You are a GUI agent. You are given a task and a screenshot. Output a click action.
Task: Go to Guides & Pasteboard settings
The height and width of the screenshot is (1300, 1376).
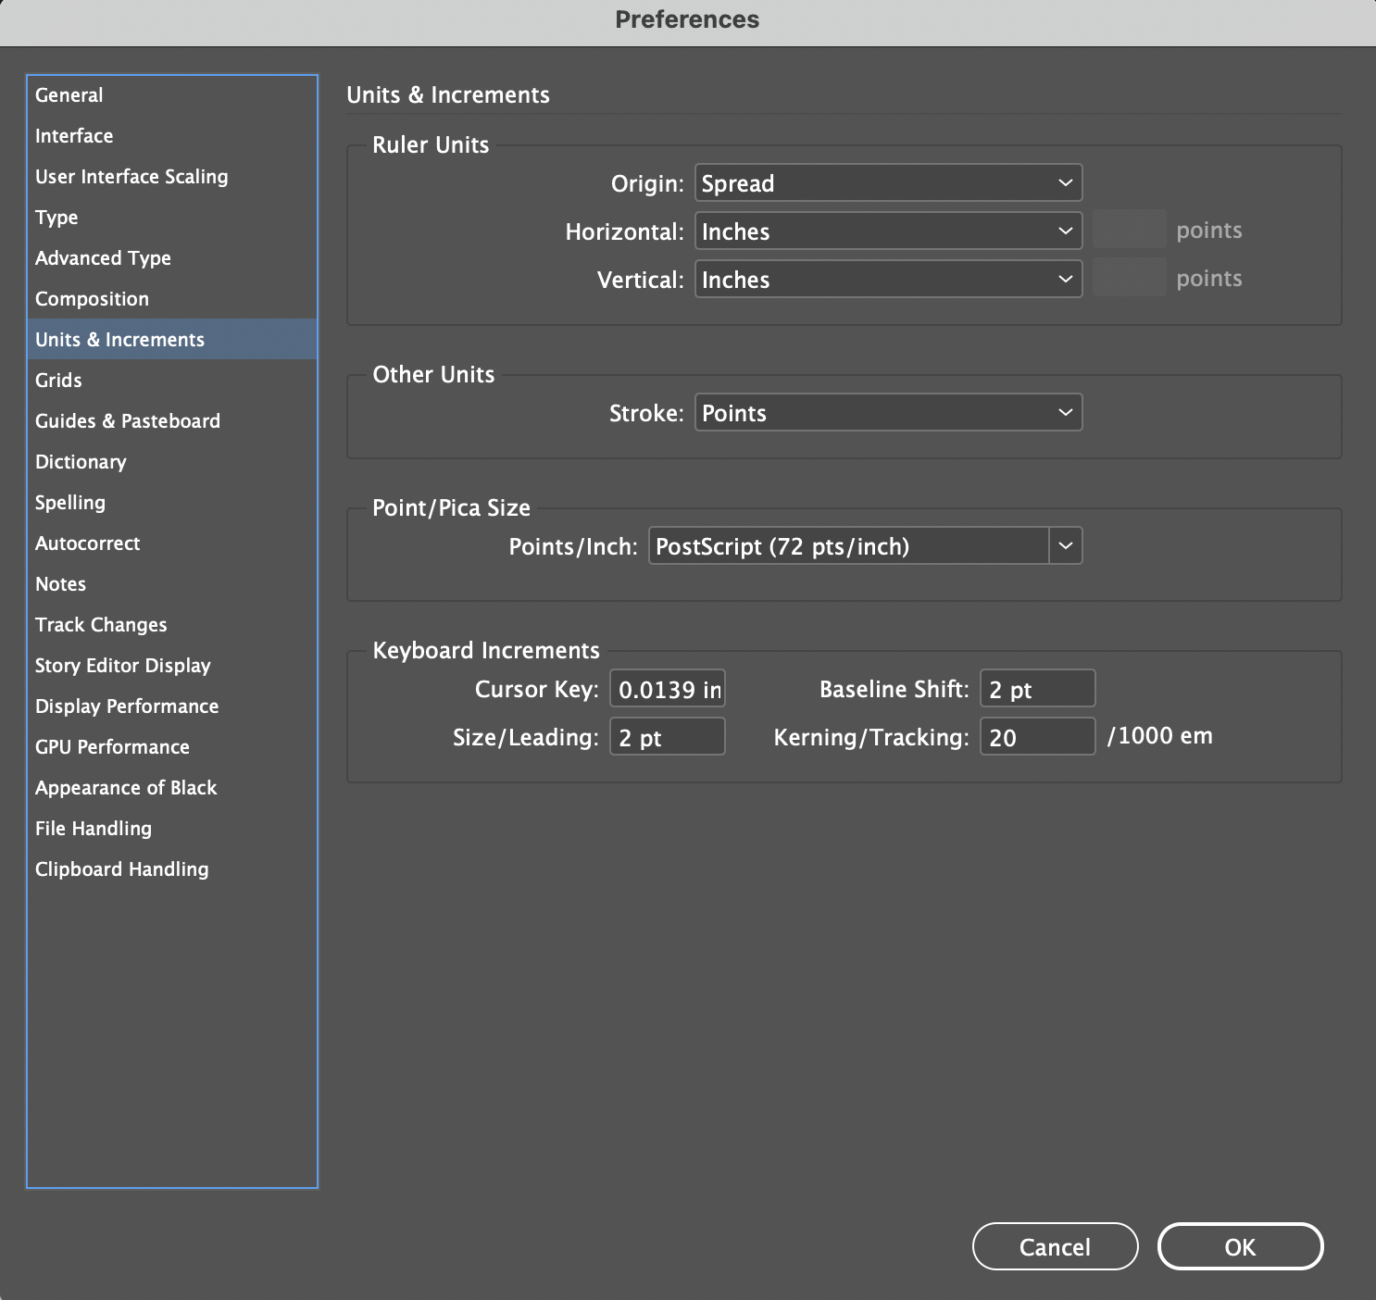[x=128, y=421]
